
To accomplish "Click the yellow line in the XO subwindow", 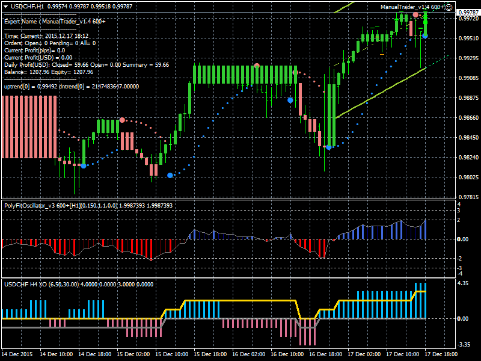I will (x=240, y=300).
